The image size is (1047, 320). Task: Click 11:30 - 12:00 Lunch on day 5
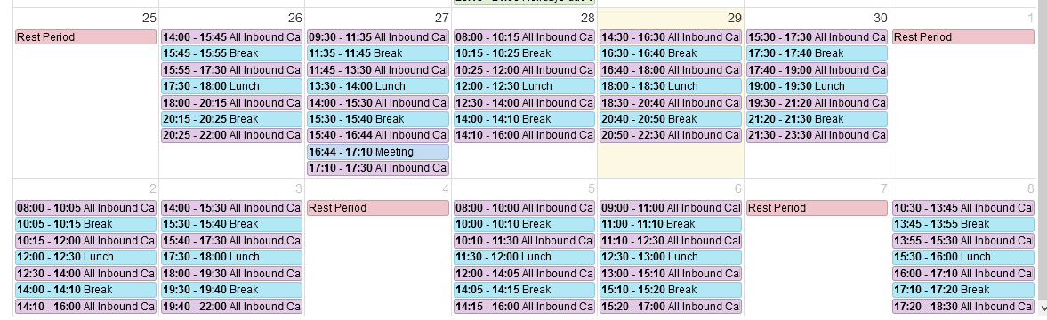point(524,257)
